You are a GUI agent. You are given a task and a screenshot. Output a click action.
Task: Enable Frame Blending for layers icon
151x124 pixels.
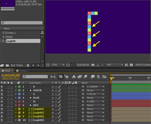(80, 77)
